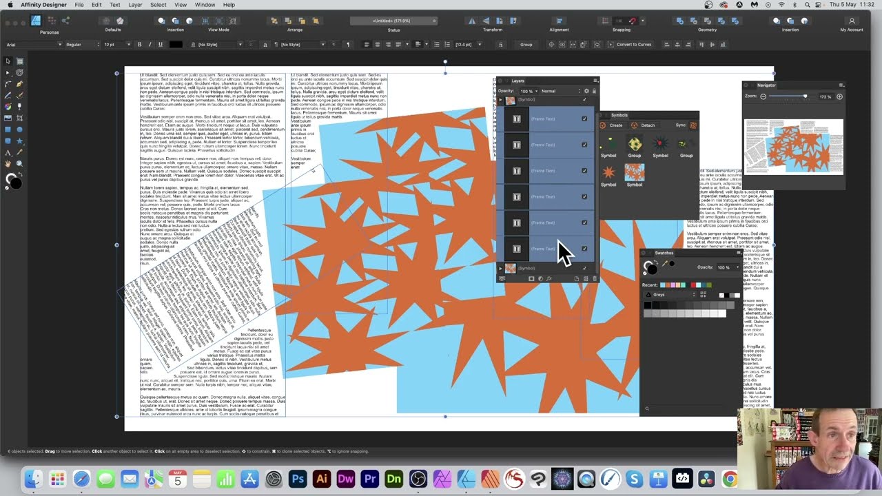Toggle visibility of the top Symbol layer
The image size is (882, 496).
584,100
